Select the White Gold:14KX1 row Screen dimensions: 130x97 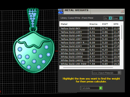(90, 60)
